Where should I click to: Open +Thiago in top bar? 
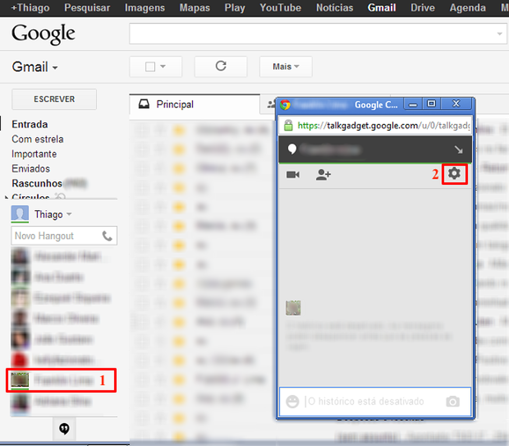30,8
